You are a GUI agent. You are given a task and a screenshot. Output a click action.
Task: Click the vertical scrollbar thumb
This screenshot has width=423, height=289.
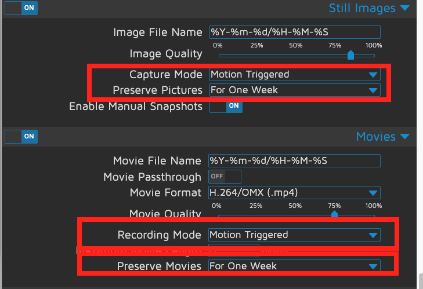point(419,281)
